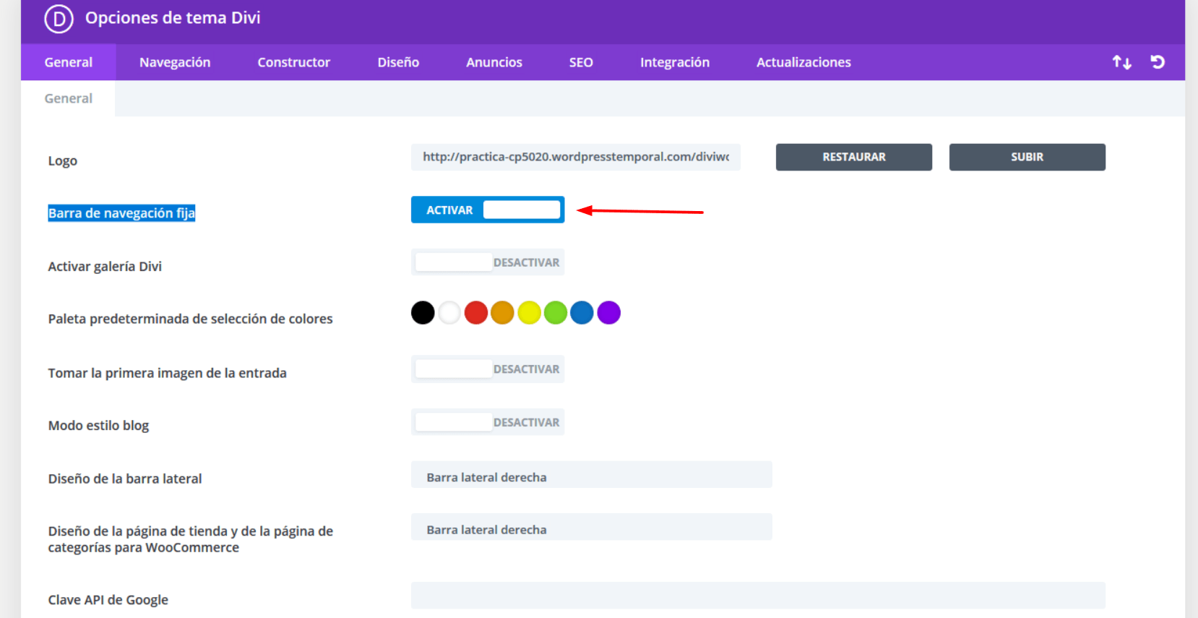Pick the white palette color swatch
This screenshot has width=1198, height=618.
449,313
